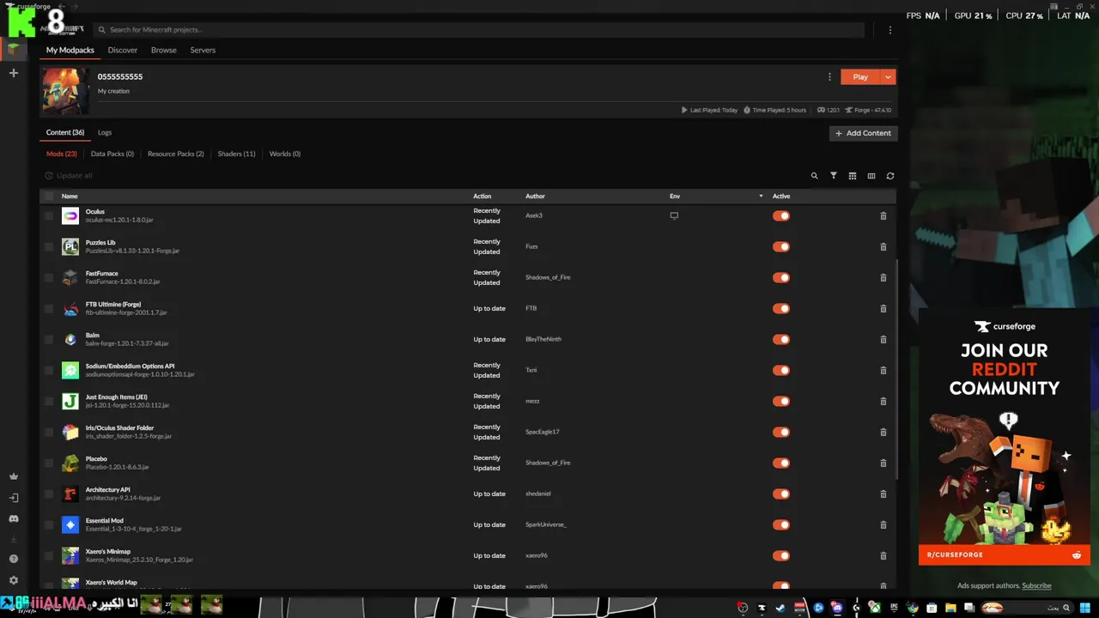Click the r/CurseForge Reddit banner button
The width and height of the screenshot is (1099, 618).
pos(1005,555)
